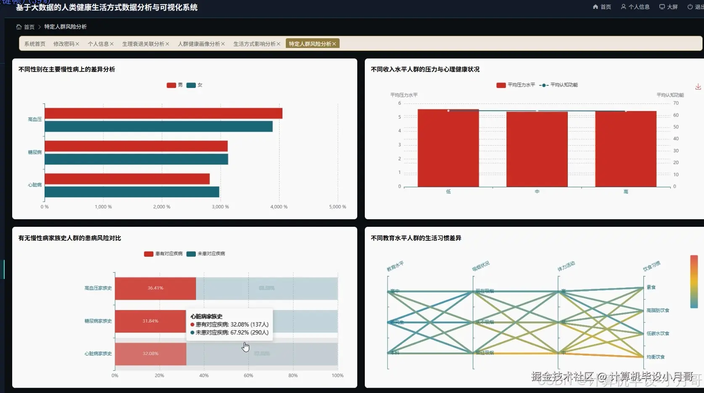Image resolution: width=704 pixels, height=393 pixels.
Task: Toggle the 平均压力水平 legend item
Action: (515, 85)
